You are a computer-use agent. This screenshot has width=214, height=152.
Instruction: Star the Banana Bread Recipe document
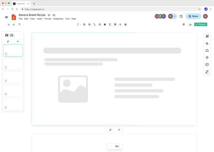[x=49, y=15]
